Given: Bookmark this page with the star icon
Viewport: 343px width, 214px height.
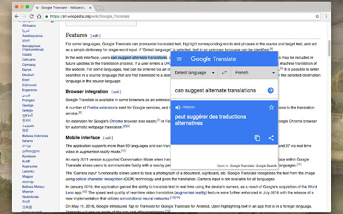Looking at the screenshot, I should point(317,17).
